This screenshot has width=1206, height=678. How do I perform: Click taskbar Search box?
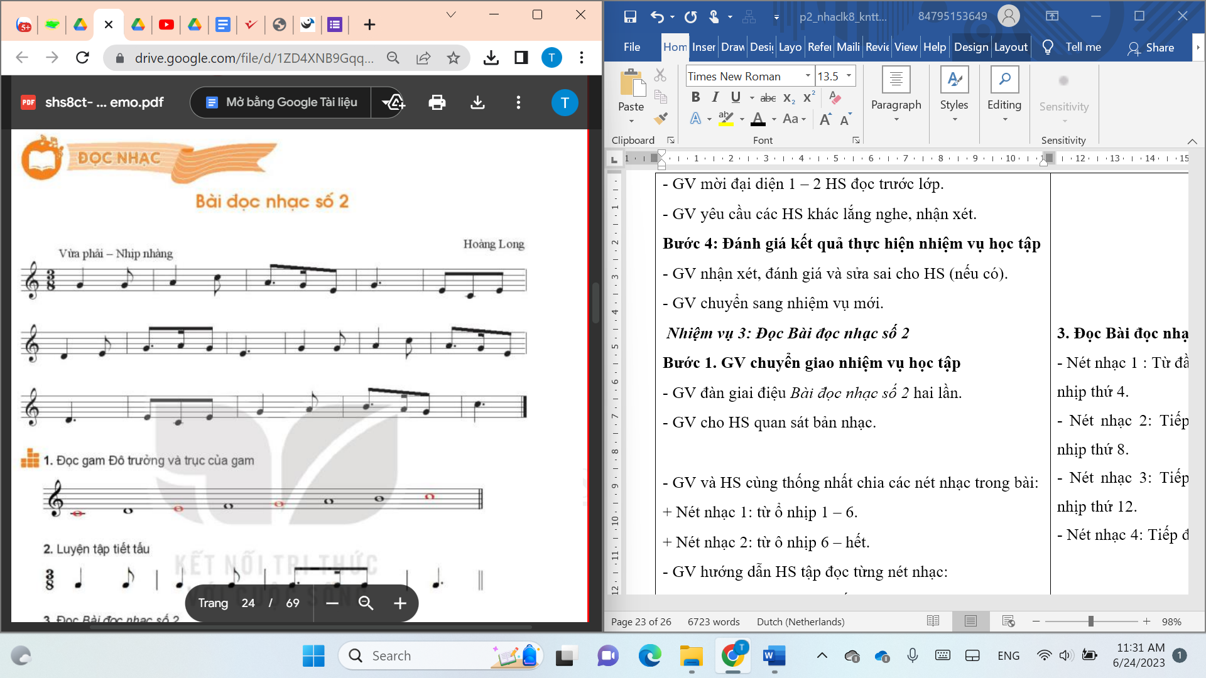pyautogui.click(x=441, y=656)
